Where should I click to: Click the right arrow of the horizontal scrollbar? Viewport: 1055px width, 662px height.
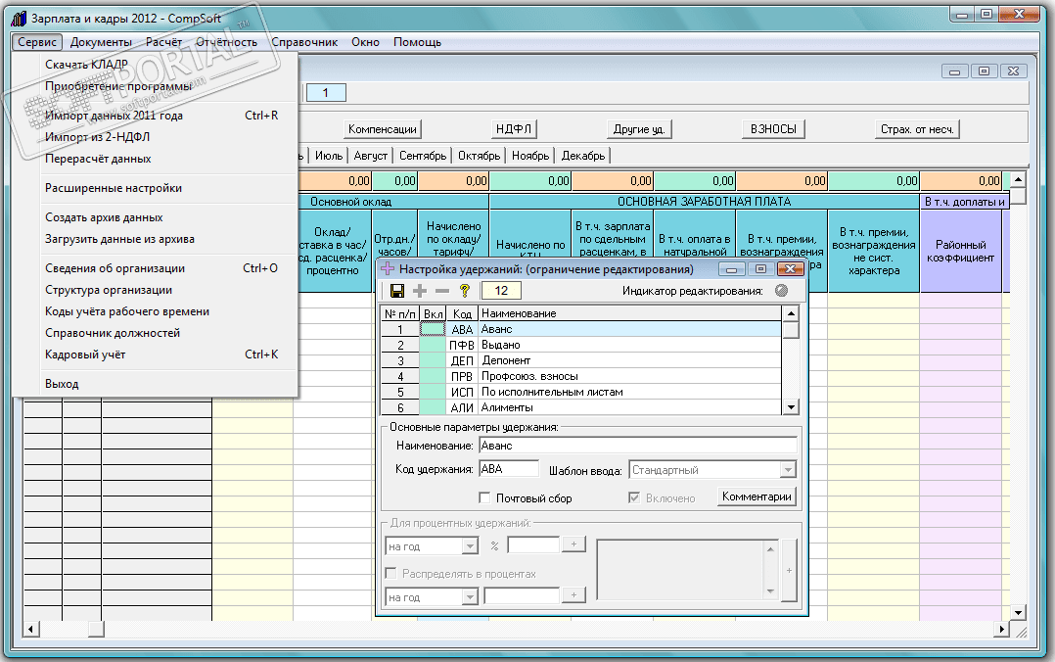[x=1002, y=629]
